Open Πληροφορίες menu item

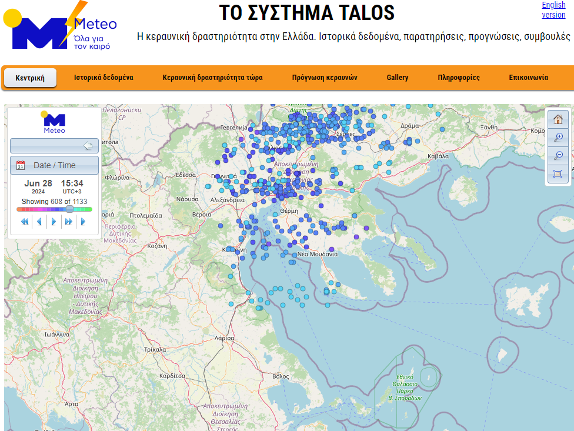(x=459, y=78)
